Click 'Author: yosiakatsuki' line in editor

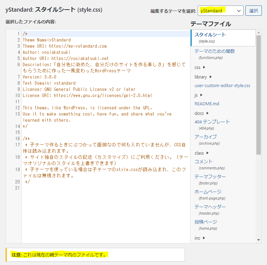(x=46, y=52)
